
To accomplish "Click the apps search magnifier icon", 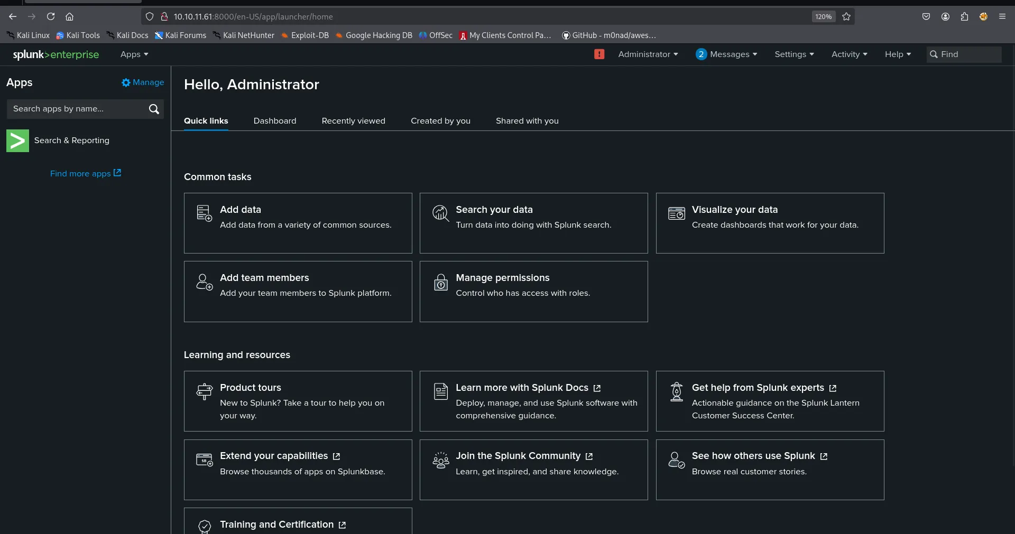I will tap(154, 109).
